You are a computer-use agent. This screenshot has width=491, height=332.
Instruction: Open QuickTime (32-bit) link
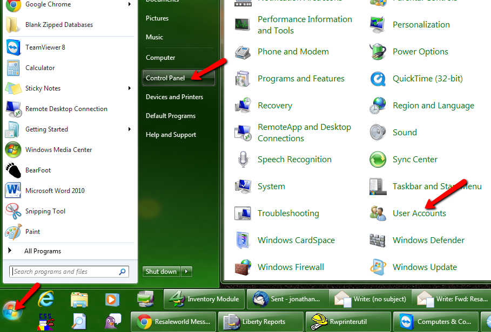(x=427, y=79)
